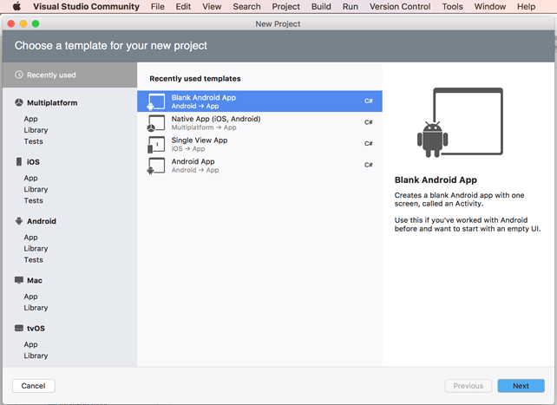This screenshot has height=405, width=557.
Task: Click the yellow minimize window button
Action: [23, 23]
